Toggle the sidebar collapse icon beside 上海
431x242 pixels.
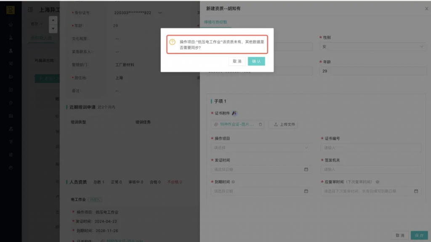(x=30, y=9)
